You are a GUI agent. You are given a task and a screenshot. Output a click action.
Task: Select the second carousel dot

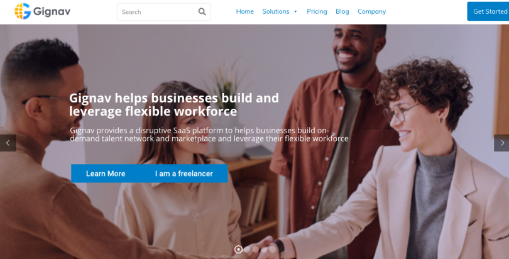[x=247, y=250]
